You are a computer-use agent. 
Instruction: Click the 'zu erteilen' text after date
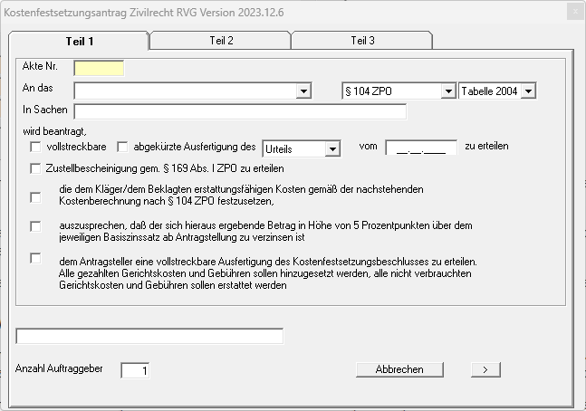[486, 146]
